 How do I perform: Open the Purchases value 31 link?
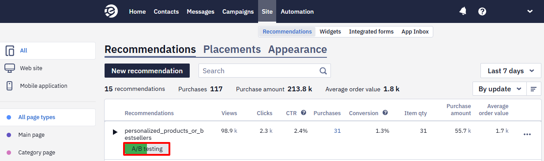[x=338, y=131]
